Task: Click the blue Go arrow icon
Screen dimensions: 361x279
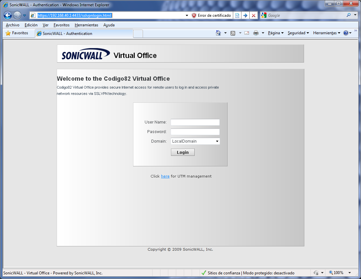Action: 245,15
